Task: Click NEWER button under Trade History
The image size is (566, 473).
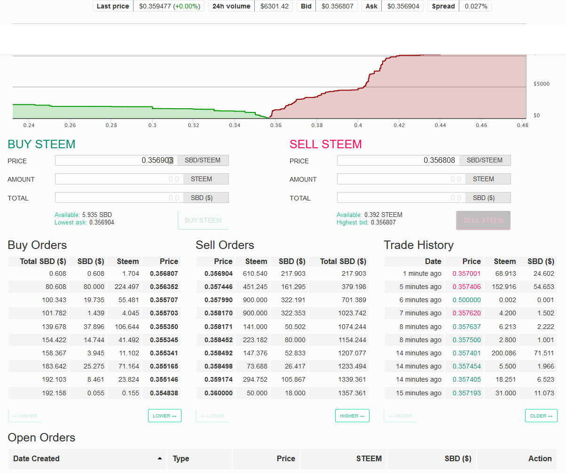Action: pos(401,416)
